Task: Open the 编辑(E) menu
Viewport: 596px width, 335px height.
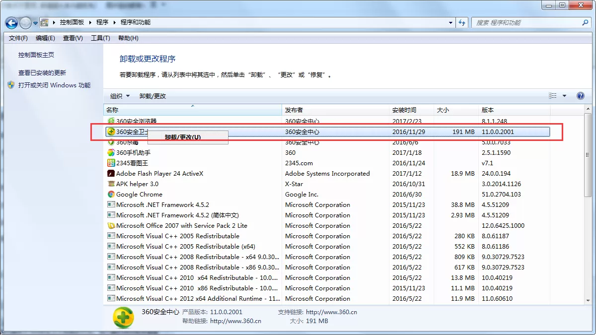Action: click(x=45, y=38)
